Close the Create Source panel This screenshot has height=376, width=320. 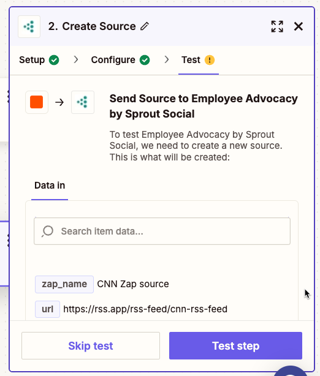click(299, 26)
